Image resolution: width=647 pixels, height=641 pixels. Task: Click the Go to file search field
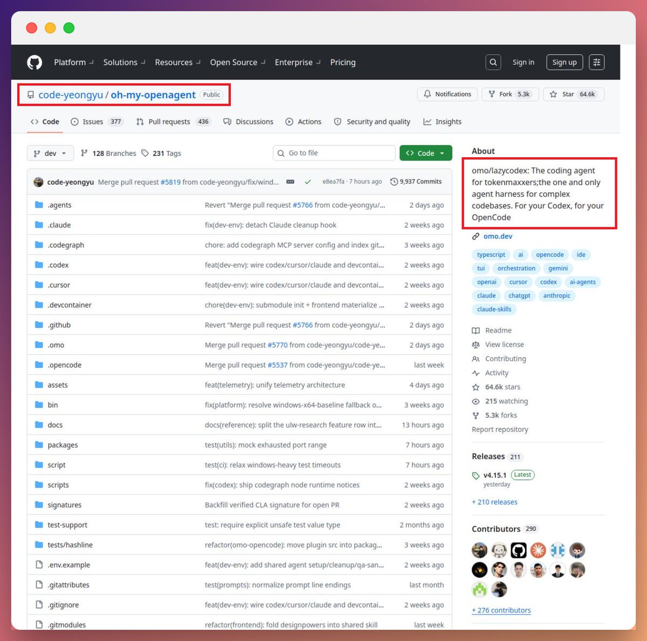[x=334, y=154]
